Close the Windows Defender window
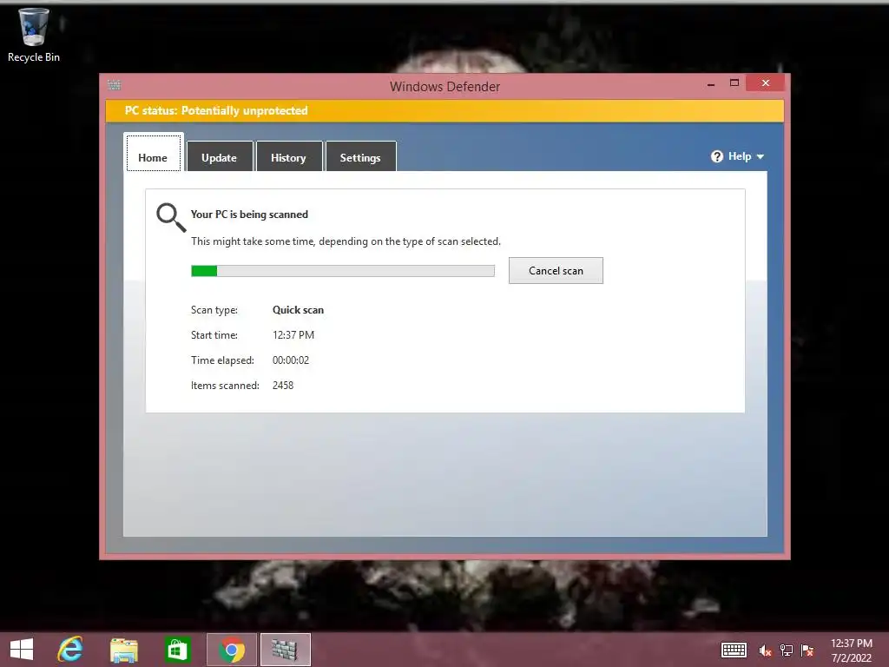 [766, 83]
